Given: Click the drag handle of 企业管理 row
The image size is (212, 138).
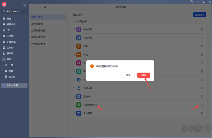Looking at the screenshot, I should point(74,113).
